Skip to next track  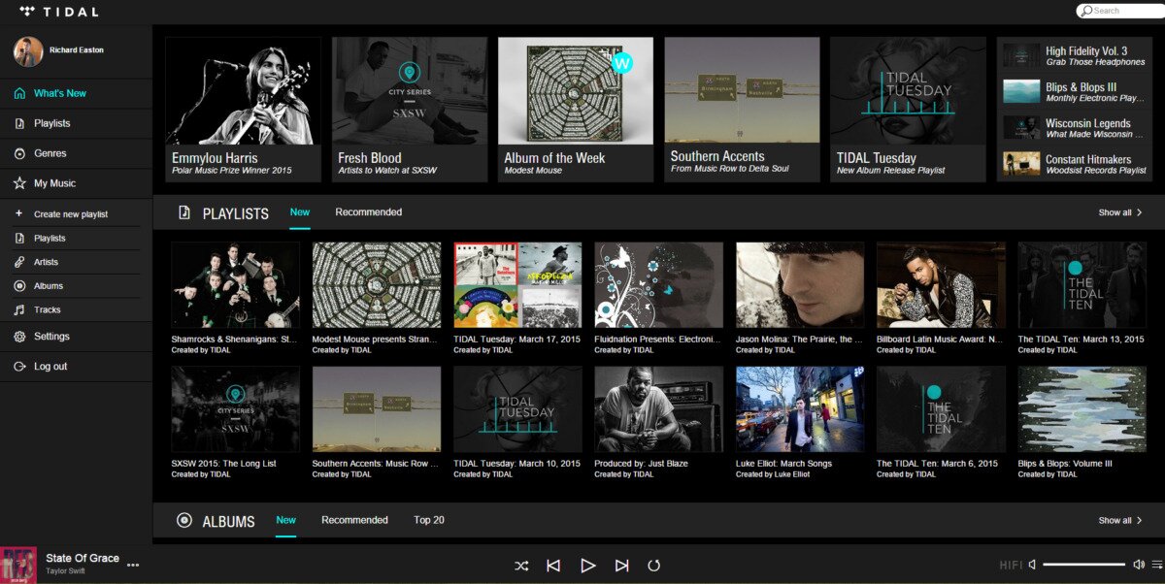point(622,566)
